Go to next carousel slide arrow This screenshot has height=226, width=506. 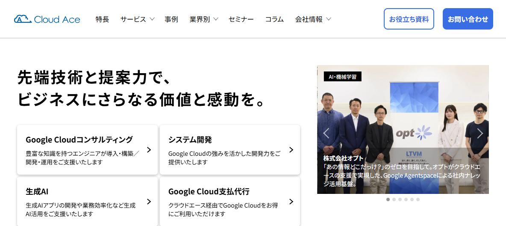point(480,133)
